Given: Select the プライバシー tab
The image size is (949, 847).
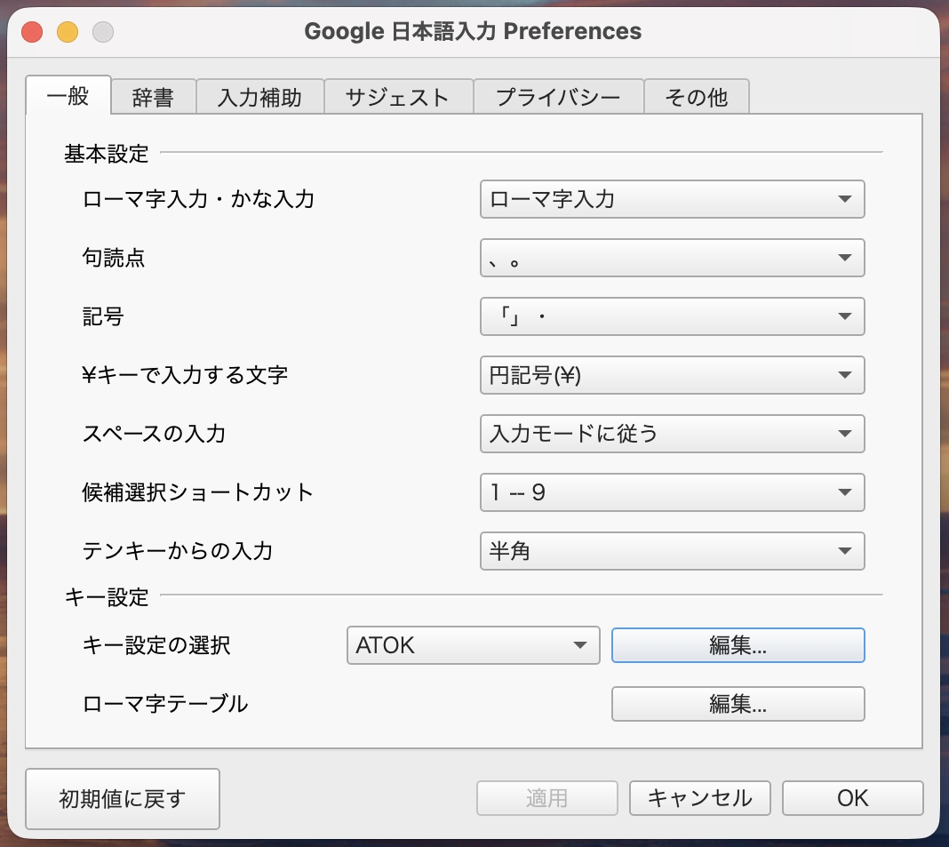Looking at the screenshot, I should 558,97.
